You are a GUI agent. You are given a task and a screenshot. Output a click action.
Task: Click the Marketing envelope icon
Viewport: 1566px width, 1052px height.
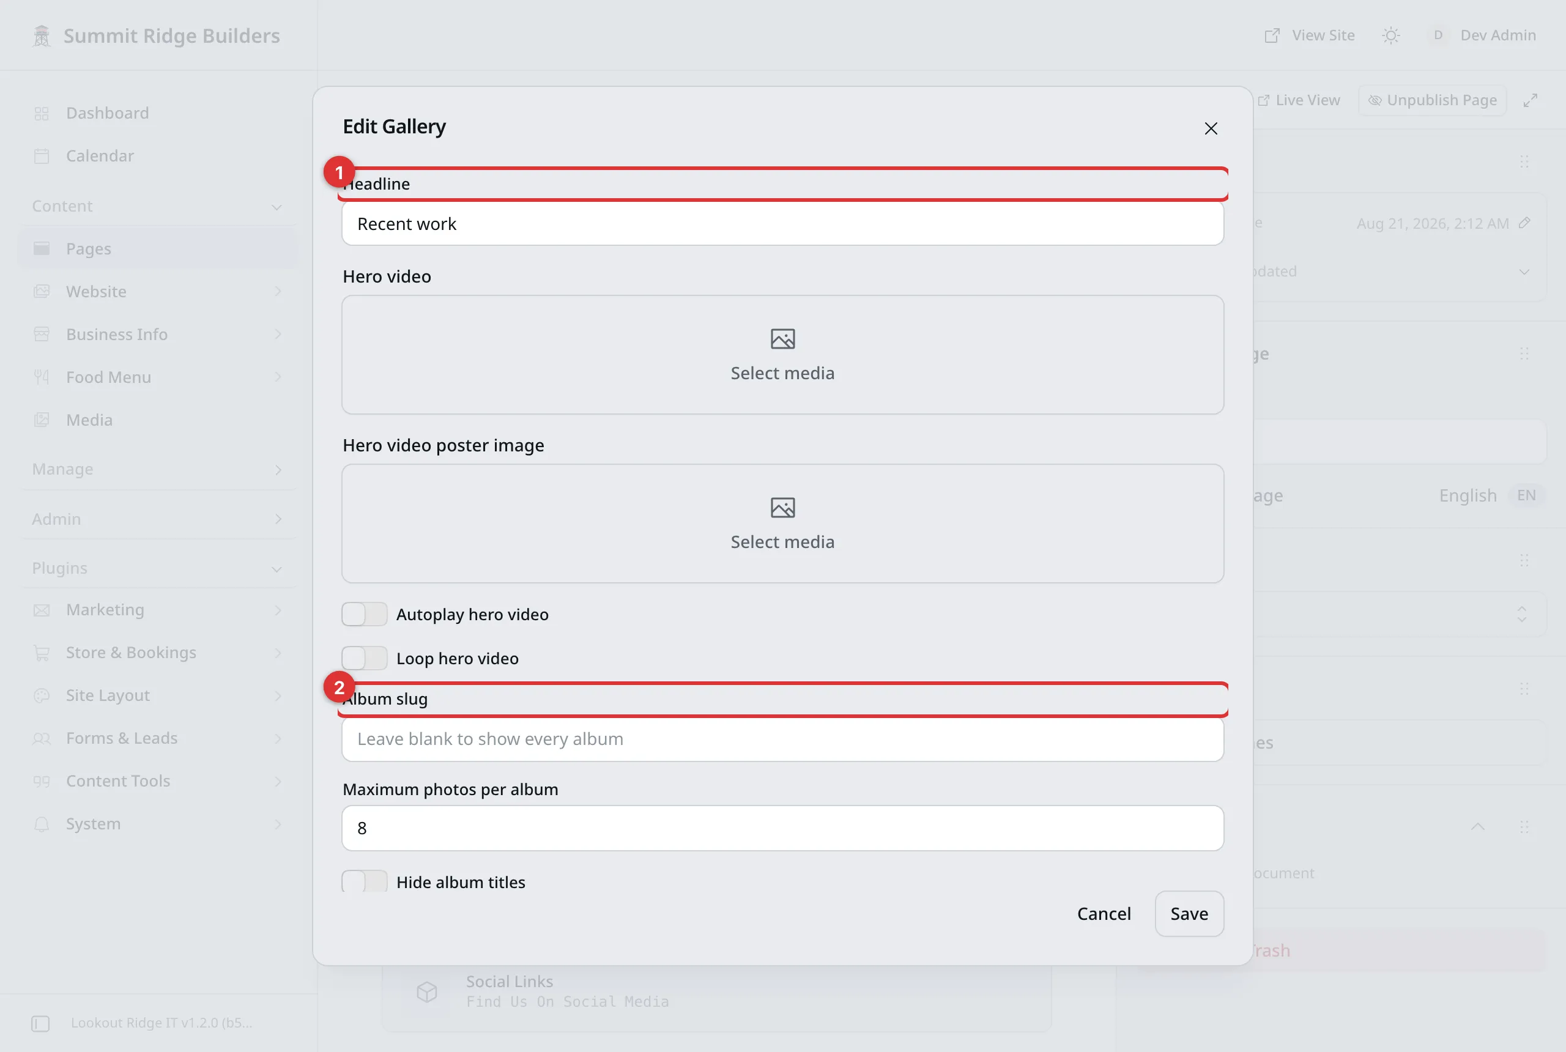[x=42, y=610]
